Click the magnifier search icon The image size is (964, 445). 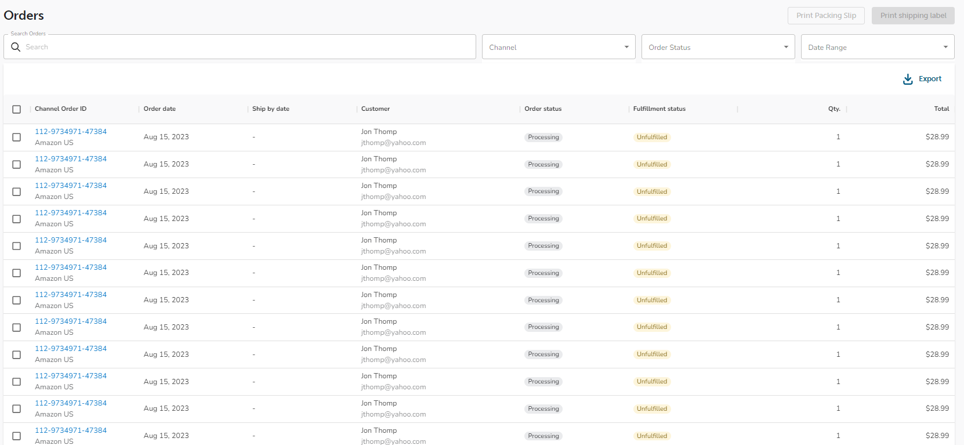(16, 46)
